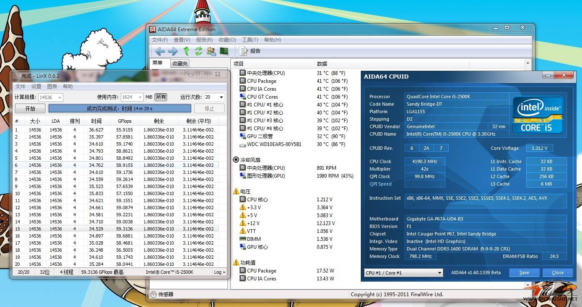Screen dimensions: 582x307
Task: Open the users icon in AIDA64 toolbar
Action: pyautogui.click(x=211, y=51)
